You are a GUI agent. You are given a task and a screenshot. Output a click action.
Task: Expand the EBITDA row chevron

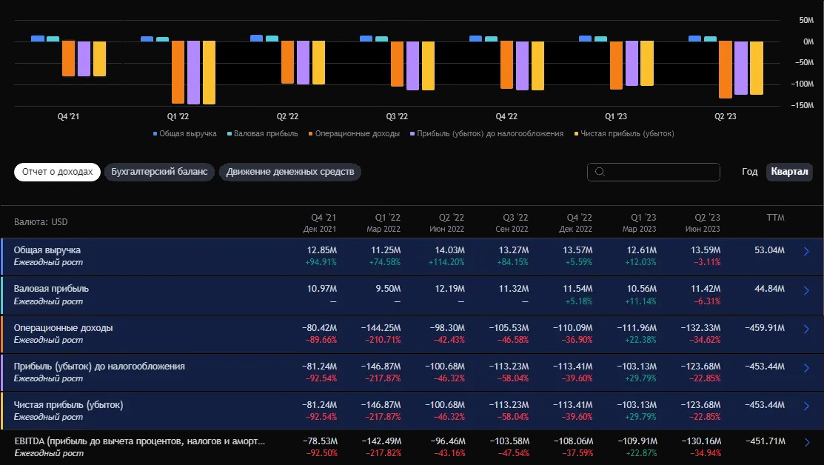[x=806, y=442]
